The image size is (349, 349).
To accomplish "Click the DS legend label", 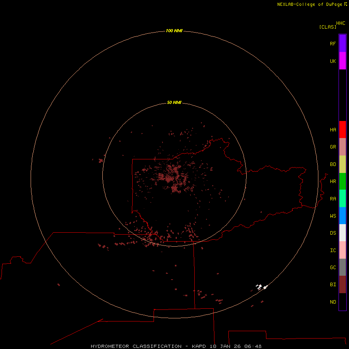I will (x=333, y=233).
